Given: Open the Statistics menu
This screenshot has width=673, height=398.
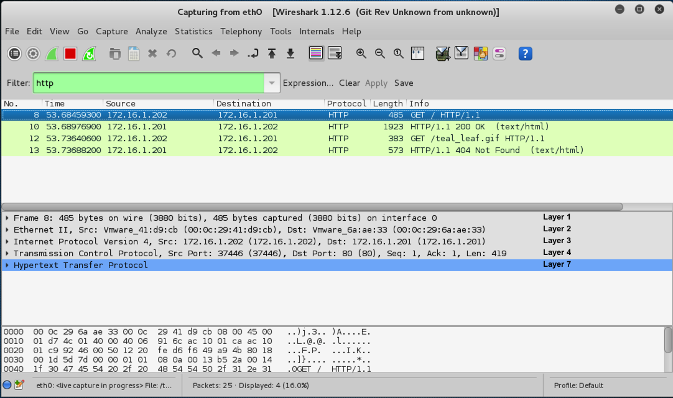Looking at the screenshot, I should click(193, 31).
